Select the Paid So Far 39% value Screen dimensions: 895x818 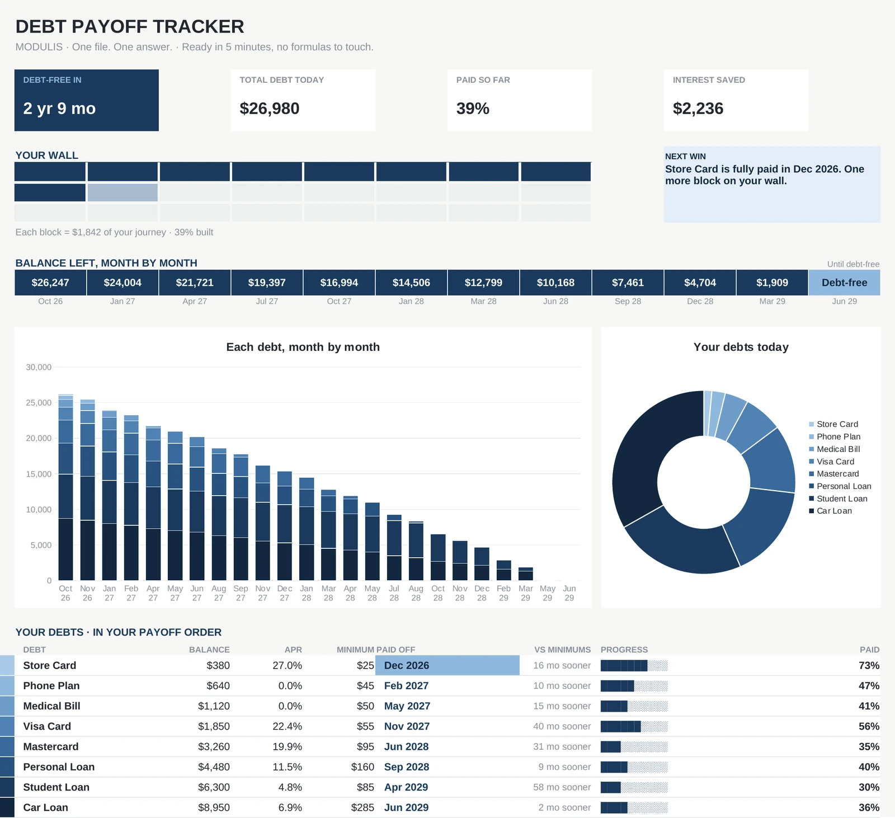[473, 109]
